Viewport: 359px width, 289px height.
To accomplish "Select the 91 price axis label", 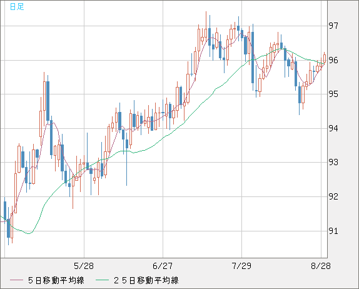I will coord(333,231).
